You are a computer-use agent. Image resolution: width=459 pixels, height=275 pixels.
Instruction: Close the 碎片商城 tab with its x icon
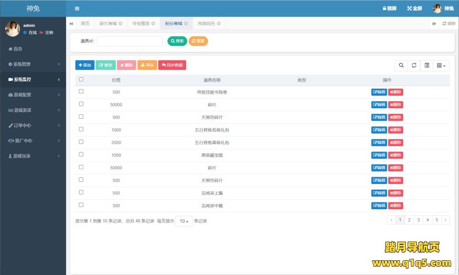[120, 23]
